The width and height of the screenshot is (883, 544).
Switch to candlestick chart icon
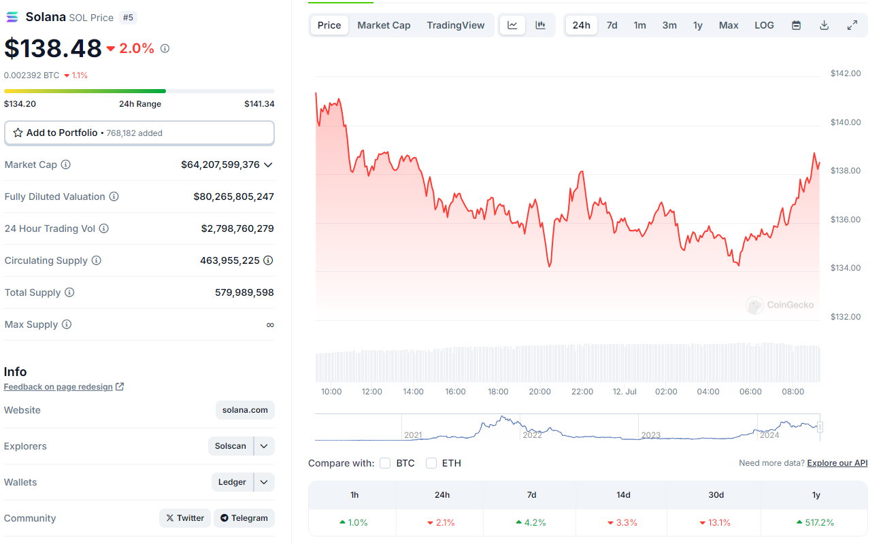(541, 25)
